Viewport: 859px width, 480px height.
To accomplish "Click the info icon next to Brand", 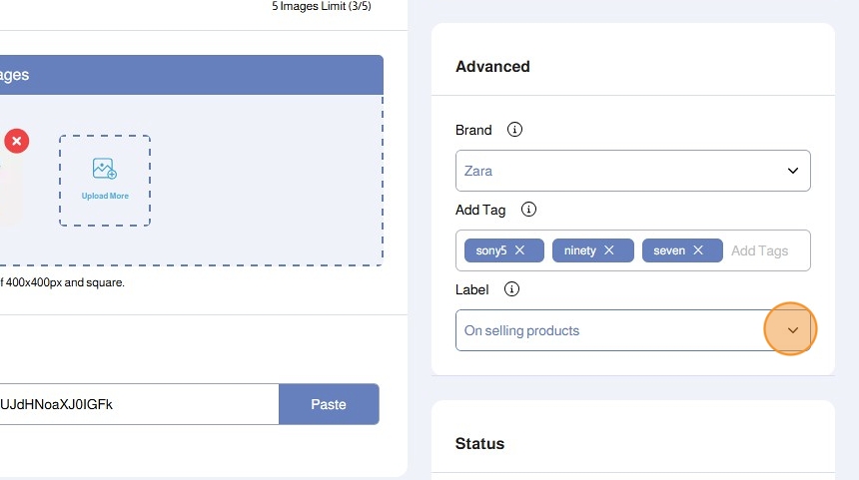I will 514,130.
